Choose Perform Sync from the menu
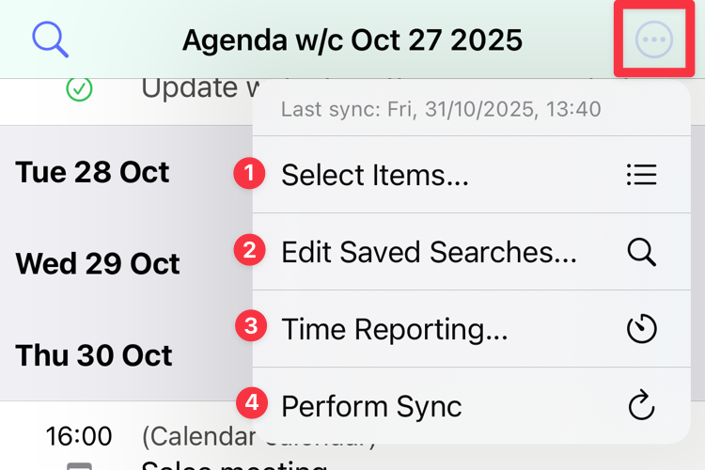This screenshot has width=705, height=470. coord(371,406)
